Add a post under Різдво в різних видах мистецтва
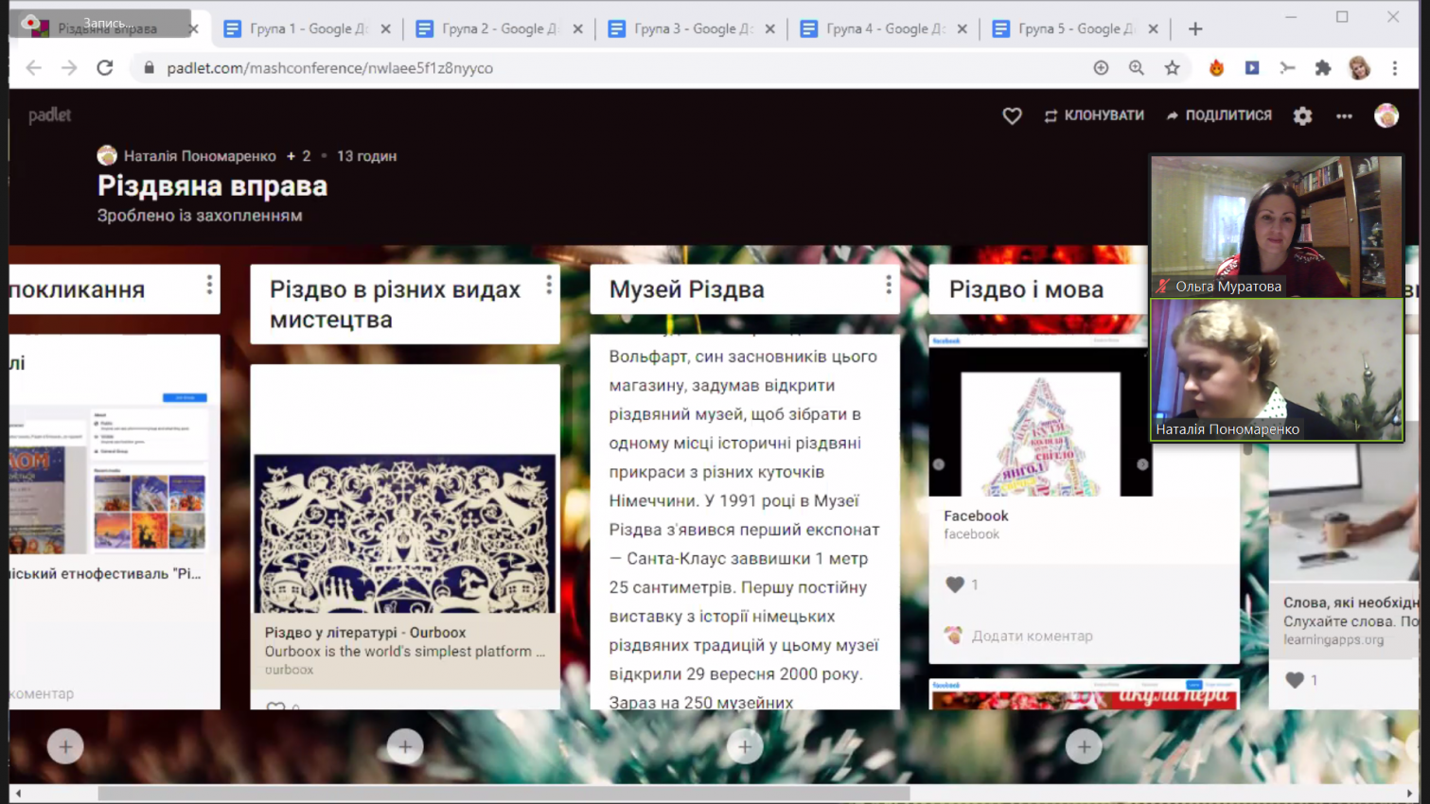Viewport: 1430px width, 804px height. tap(405, 747)
